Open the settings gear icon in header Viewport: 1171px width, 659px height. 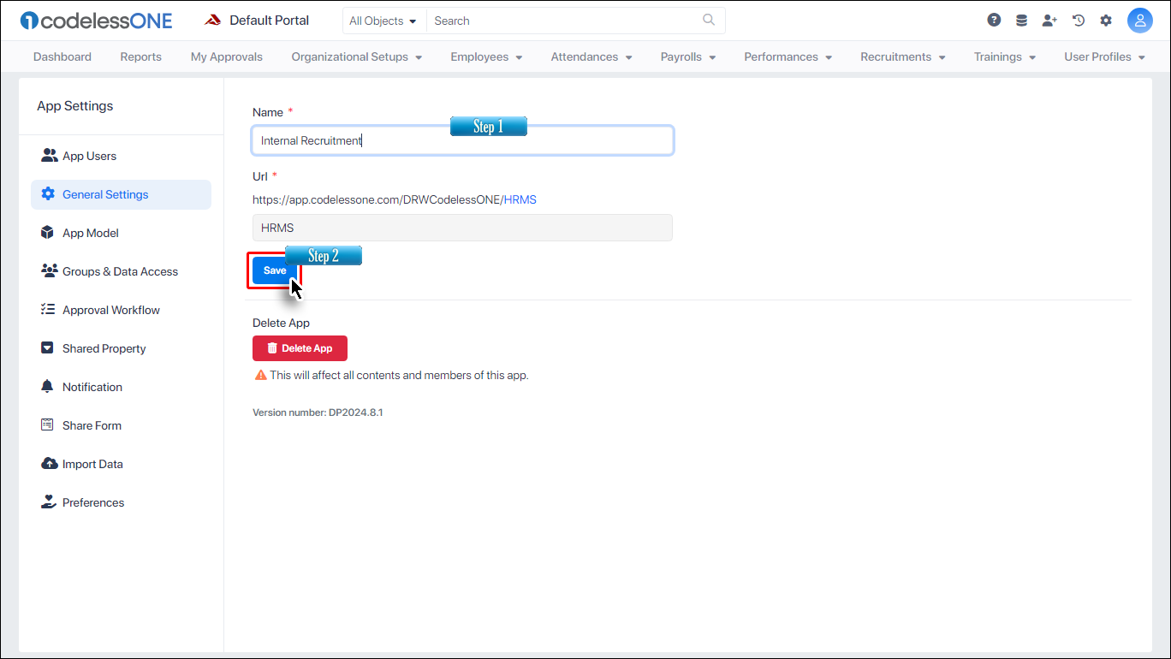(x=1106, y=21)
